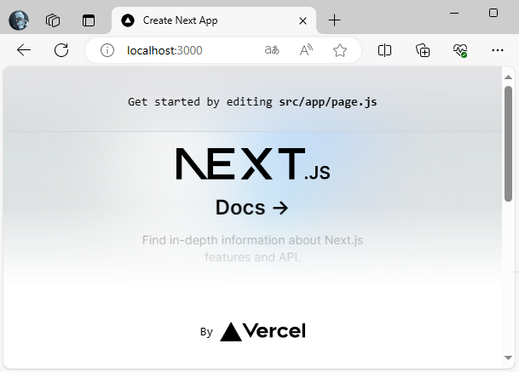Viewport: 519px width, 372px height.
Task: Open the translate page icon
Action: 272,50
